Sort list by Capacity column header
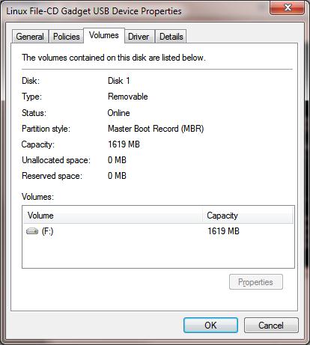This screenshot has width=310, height=345. tap(248, 216)
